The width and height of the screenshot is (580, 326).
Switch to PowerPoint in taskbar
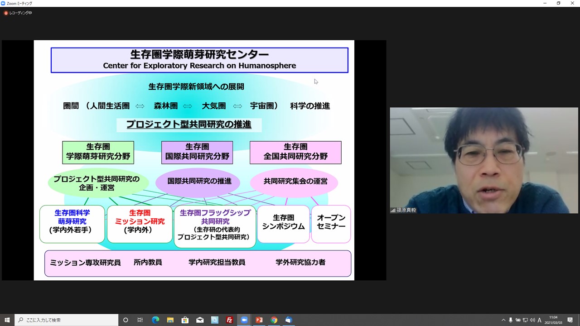[259, 320]
